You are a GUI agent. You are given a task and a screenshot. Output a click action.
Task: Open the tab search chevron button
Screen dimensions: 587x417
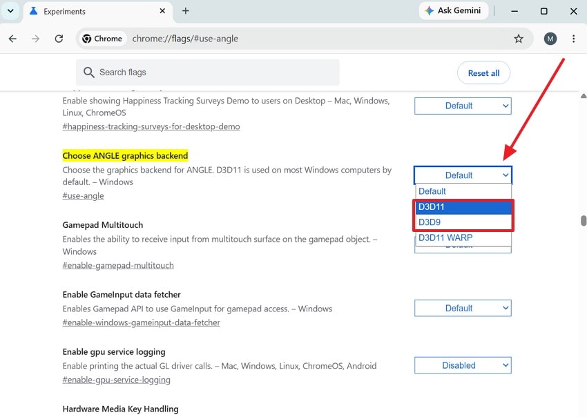point(10,11)
